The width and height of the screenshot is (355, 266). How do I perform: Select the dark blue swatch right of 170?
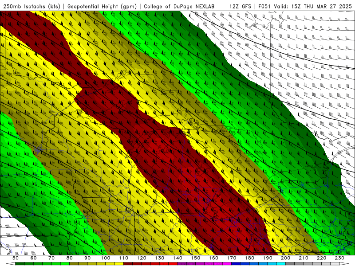tap(236, 264)
